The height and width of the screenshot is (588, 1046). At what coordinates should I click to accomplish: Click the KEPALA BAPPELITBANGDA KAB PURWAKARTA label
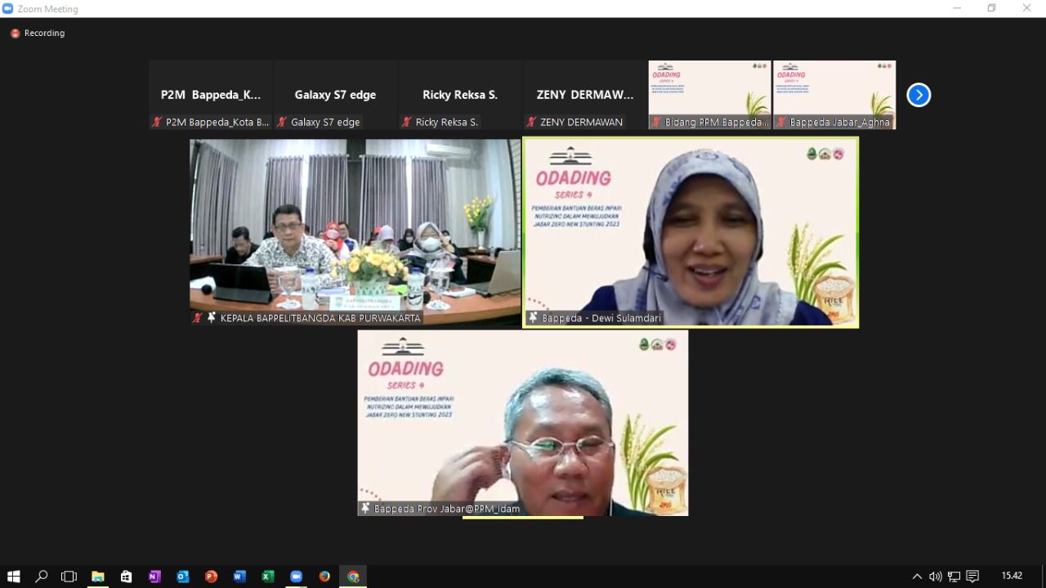pos(320,318)
